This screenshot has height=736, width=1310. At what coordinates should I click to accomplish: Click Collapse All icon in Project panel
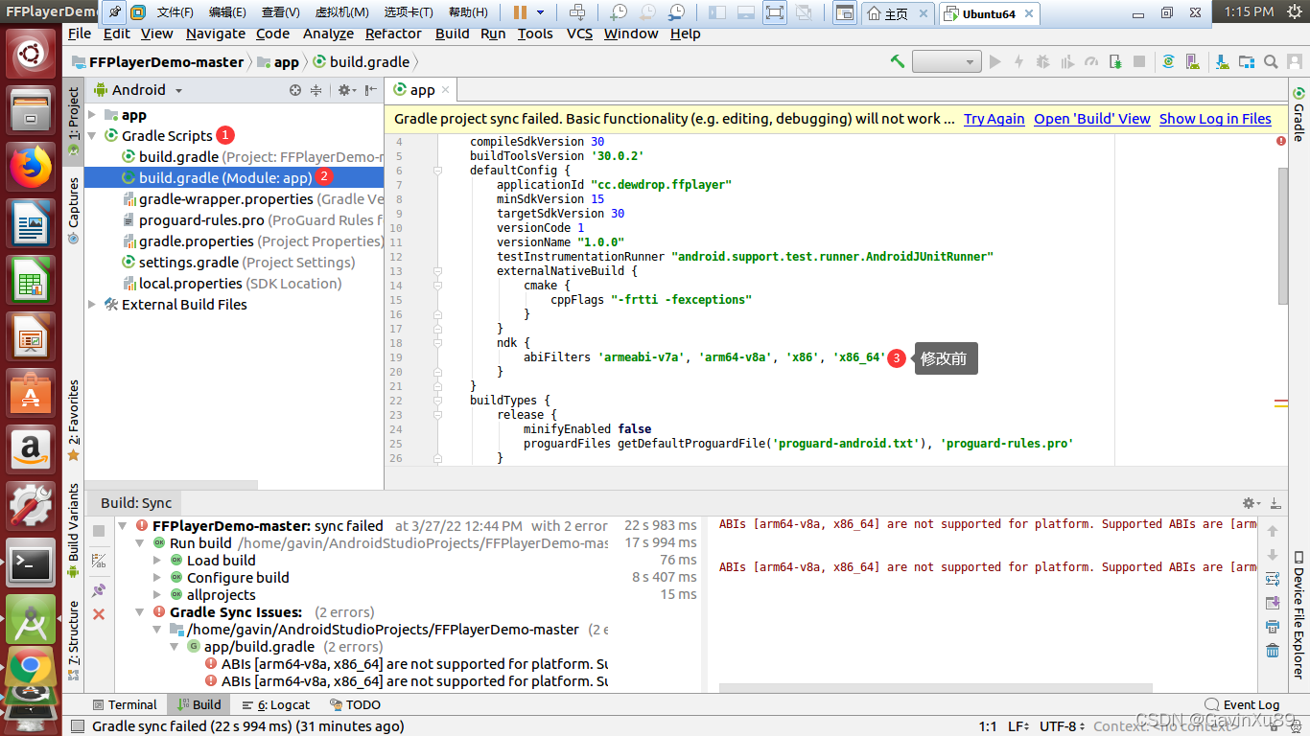coord(316,90)
